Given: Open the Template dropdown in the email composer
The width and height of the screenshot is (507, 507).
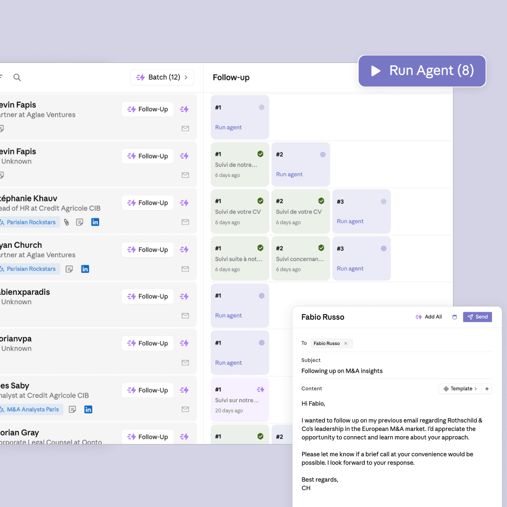Looking at the screenshot, I should point(460,389).
